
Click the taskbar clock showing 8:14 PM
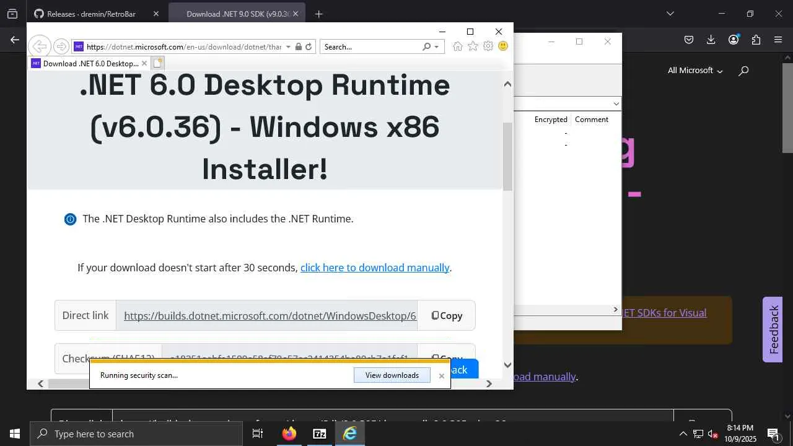tap(740, 434)
